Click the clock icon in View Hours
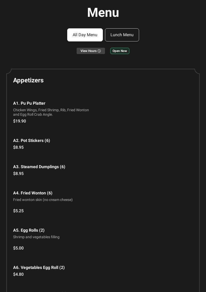This screenshot has width=206, height=292. (x=99, y=51)
